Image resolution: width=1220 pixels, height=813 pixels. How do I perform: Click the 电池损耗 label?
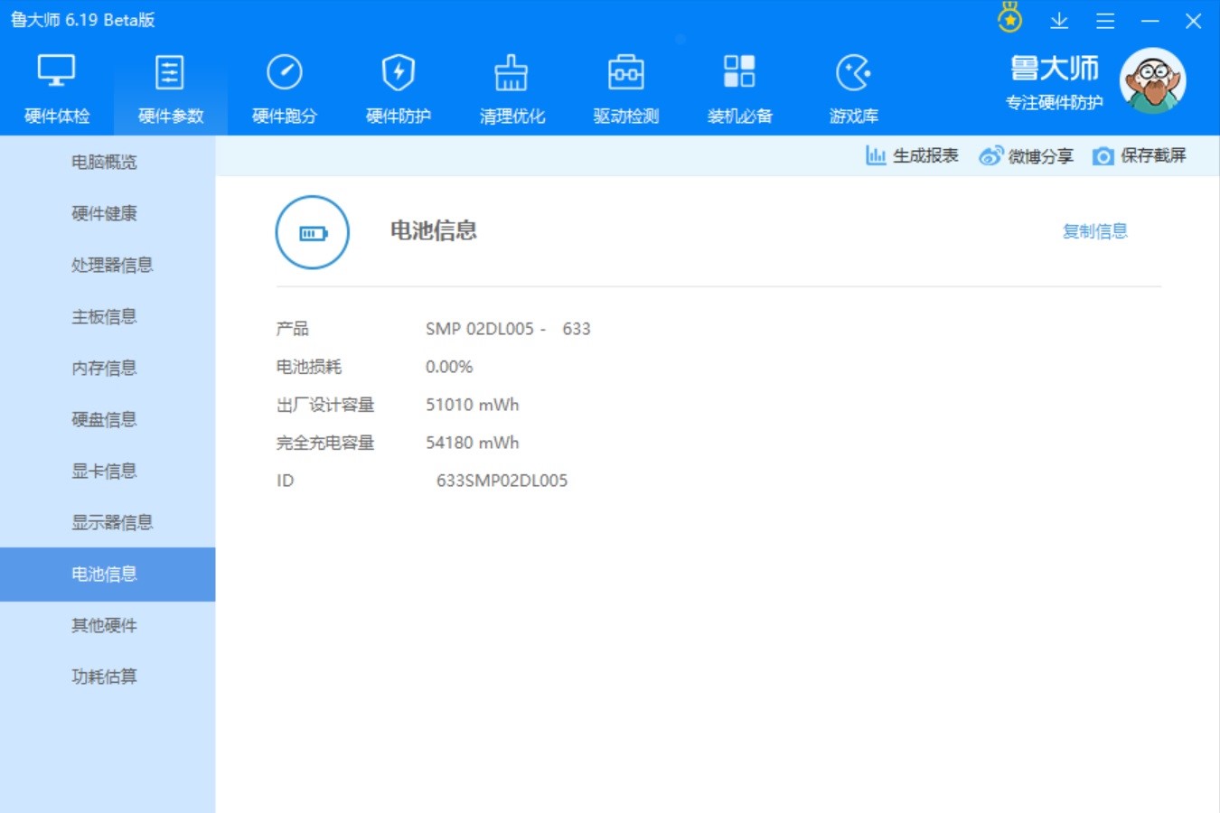click(x=309, y=367)
